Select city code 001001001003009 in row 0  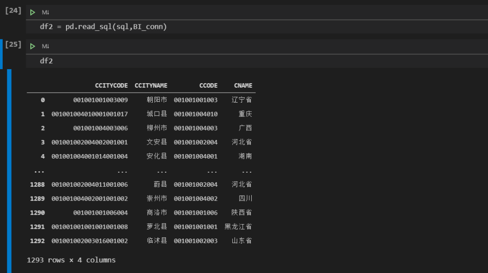(x=100, y=100)
